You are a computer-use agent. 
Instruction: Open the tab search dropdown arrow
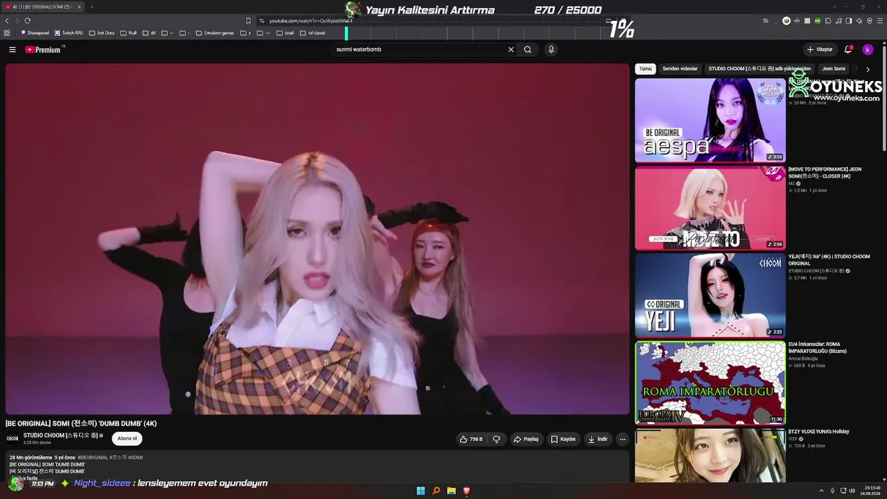tap(834, 7)
